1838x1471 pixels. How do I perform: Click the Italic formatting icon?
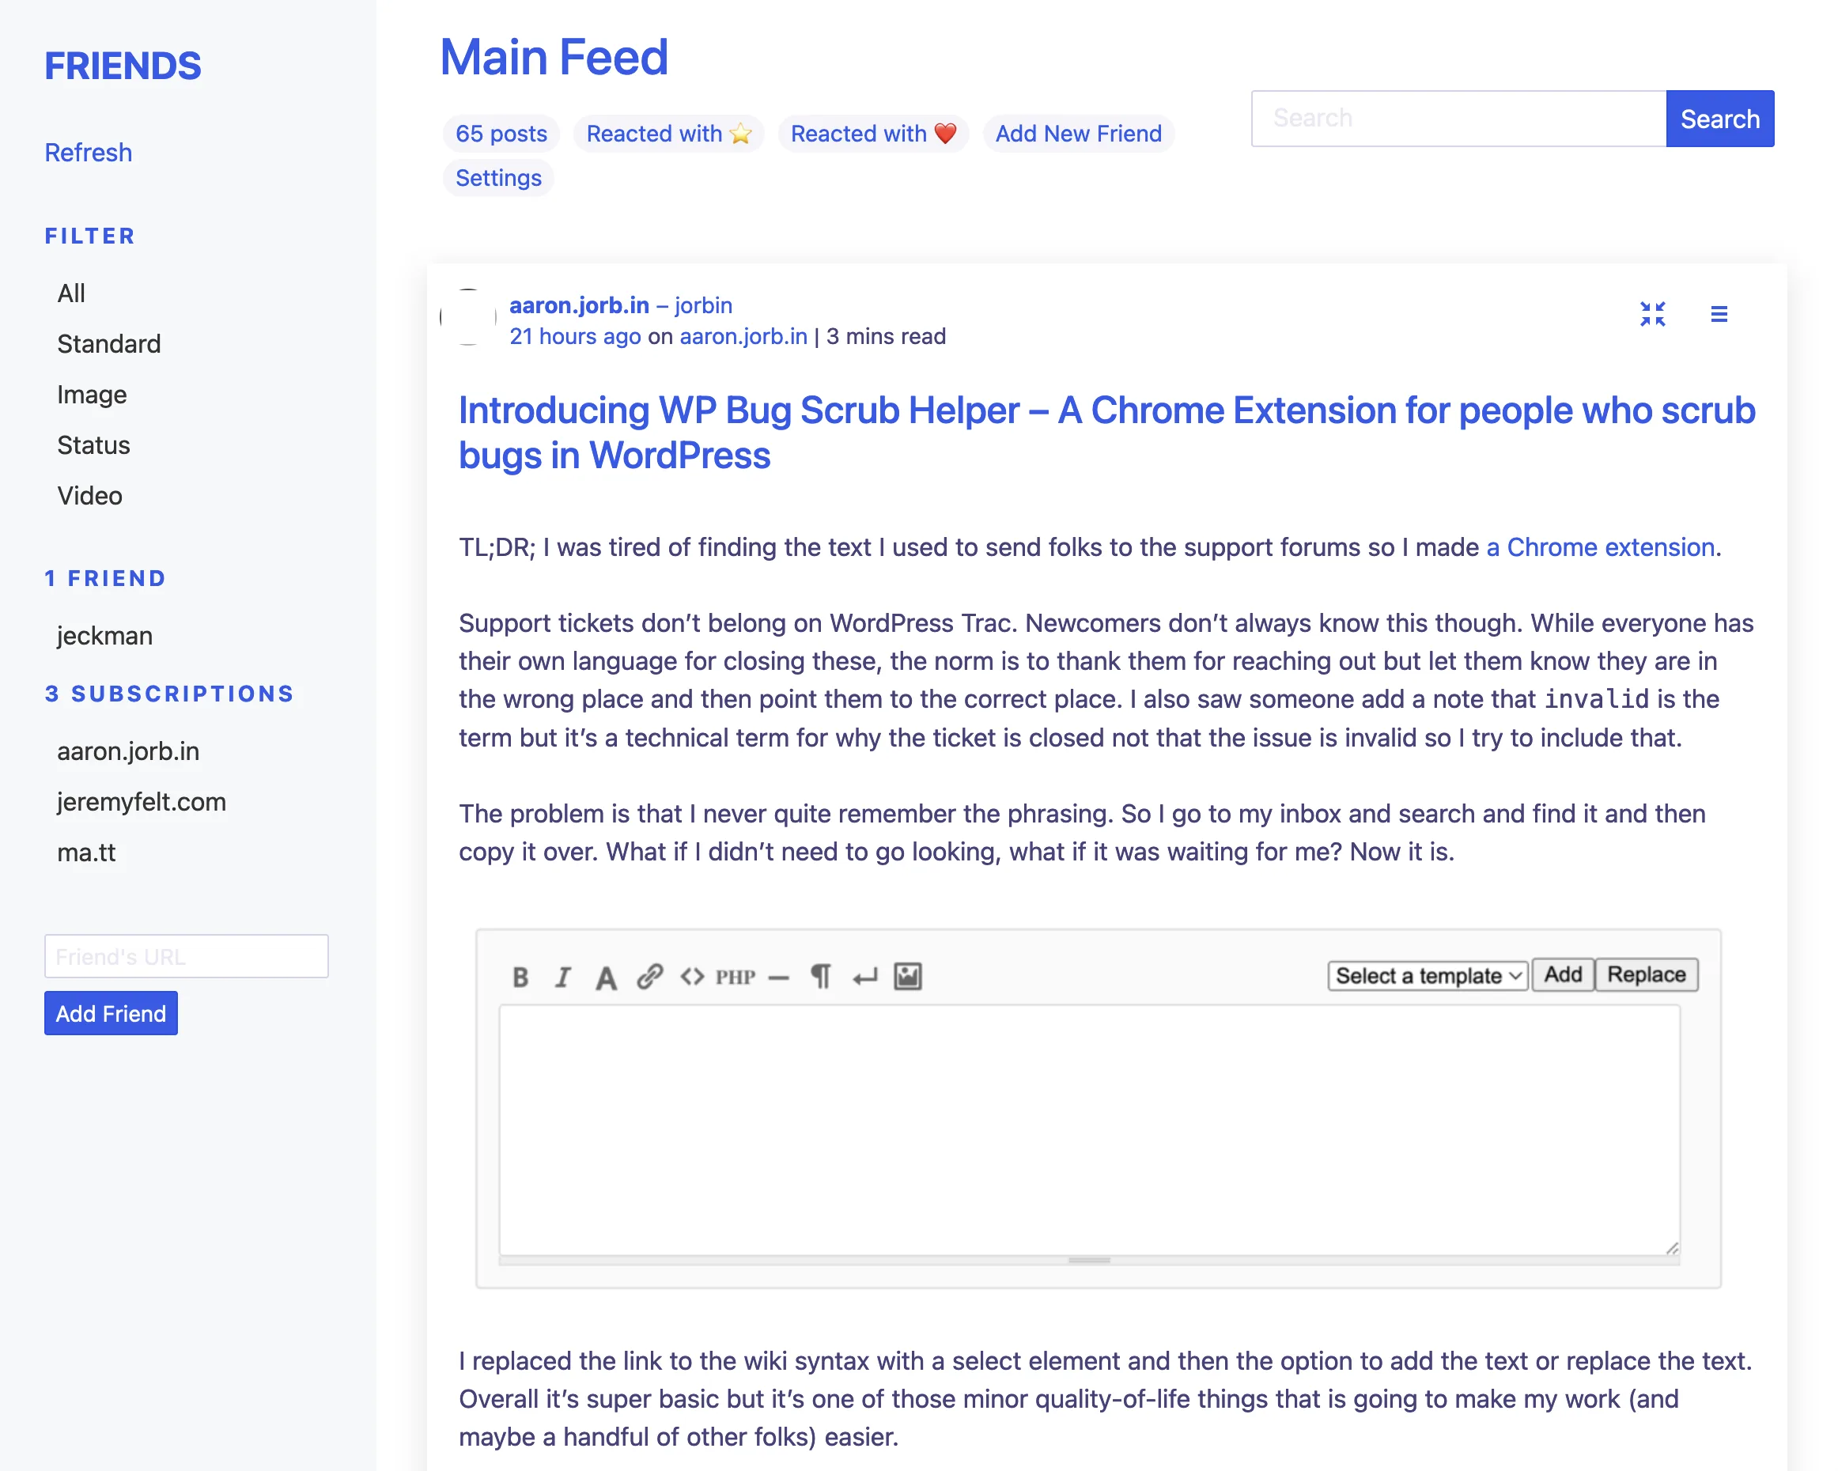click(562, 977)
